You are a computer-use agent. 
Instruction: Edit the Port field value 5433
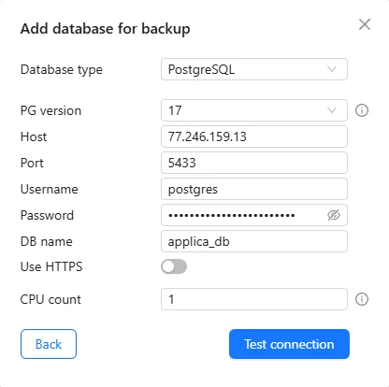254,163
